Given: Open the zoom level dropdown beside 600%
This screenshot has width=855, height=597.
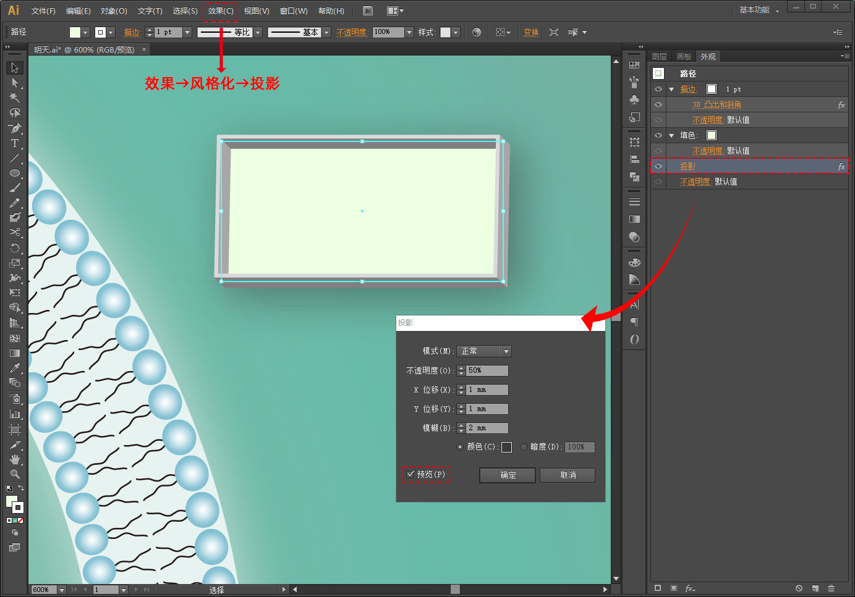Looking at the screenshot, I should tap(61, 590).
